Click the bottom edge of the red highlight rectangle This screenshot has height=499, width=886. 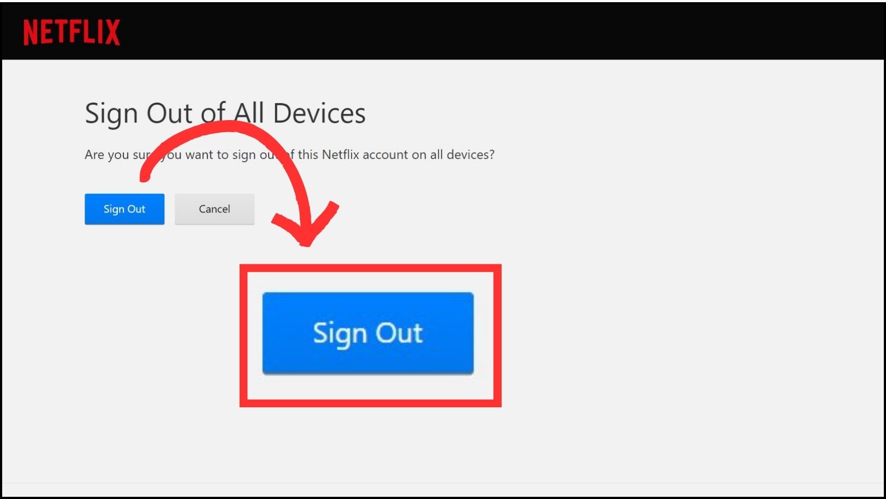click(x=371, y=403)
